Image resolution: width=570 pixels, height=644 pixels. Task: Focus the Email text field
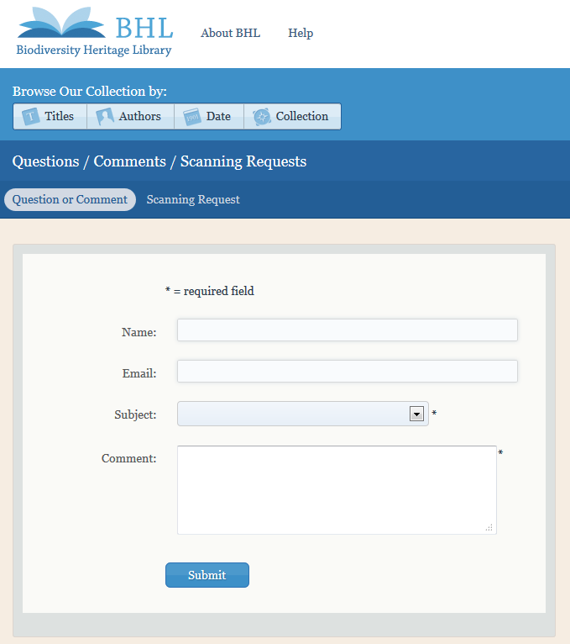point(347,372)
